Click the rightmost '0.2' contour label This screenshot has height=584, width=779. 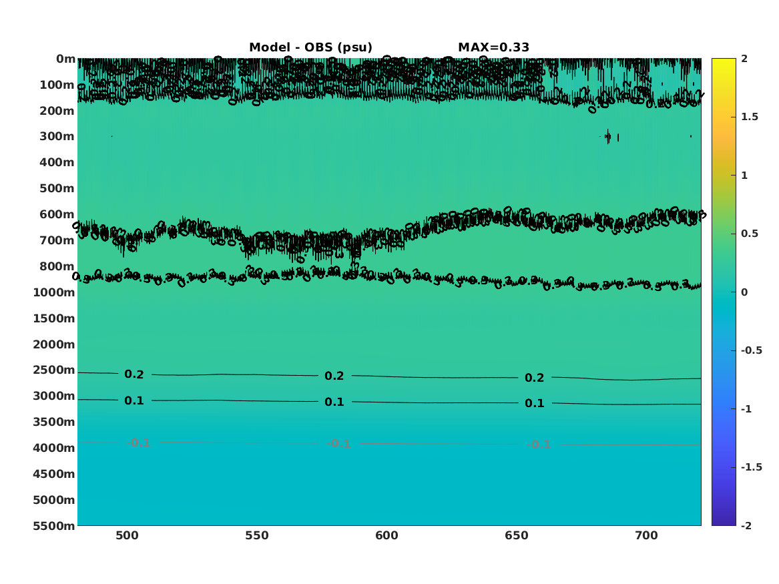[535, 378]
